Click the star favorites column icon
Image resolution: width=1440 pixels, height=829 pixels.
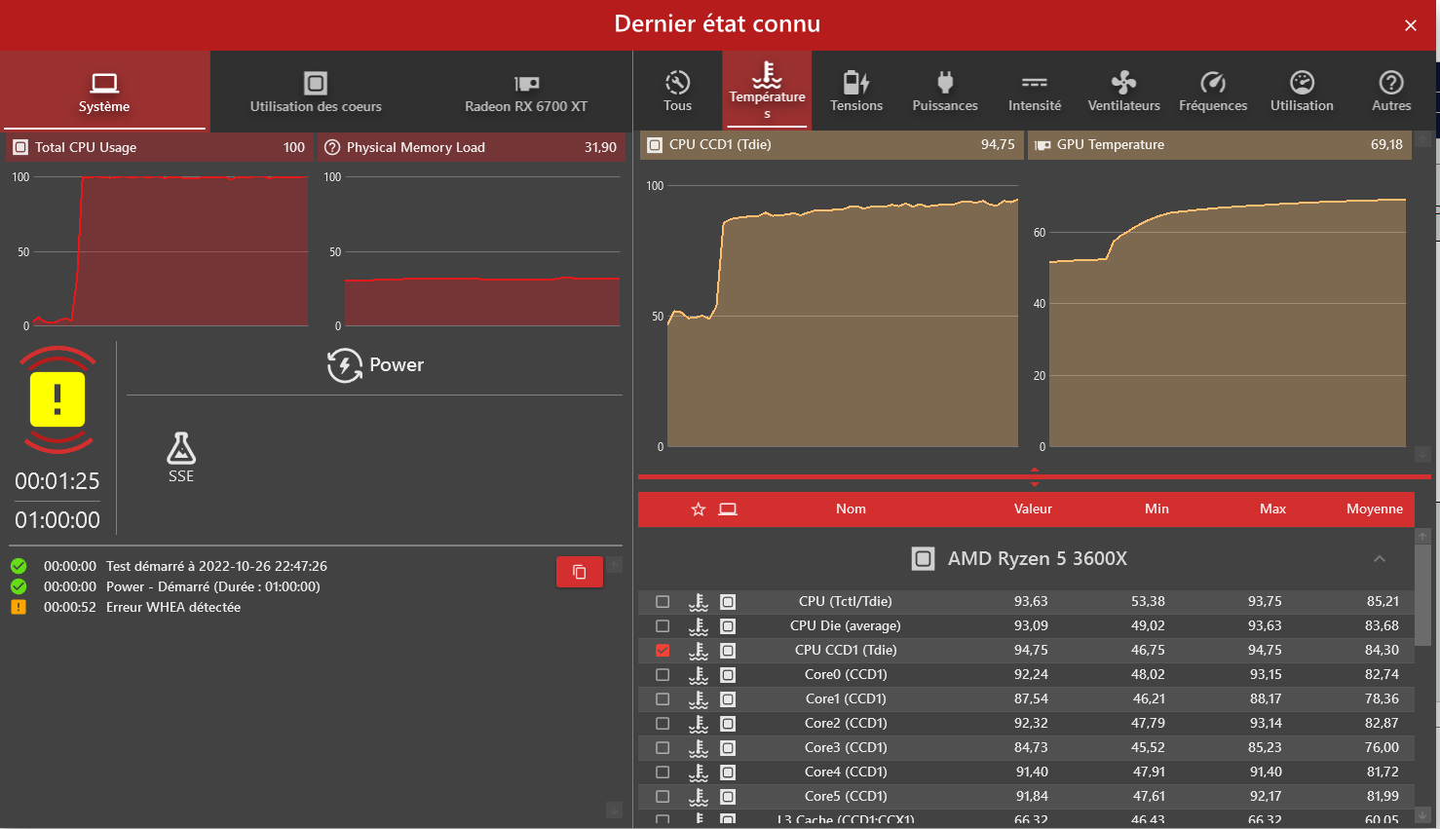click(x=699, y=509)
